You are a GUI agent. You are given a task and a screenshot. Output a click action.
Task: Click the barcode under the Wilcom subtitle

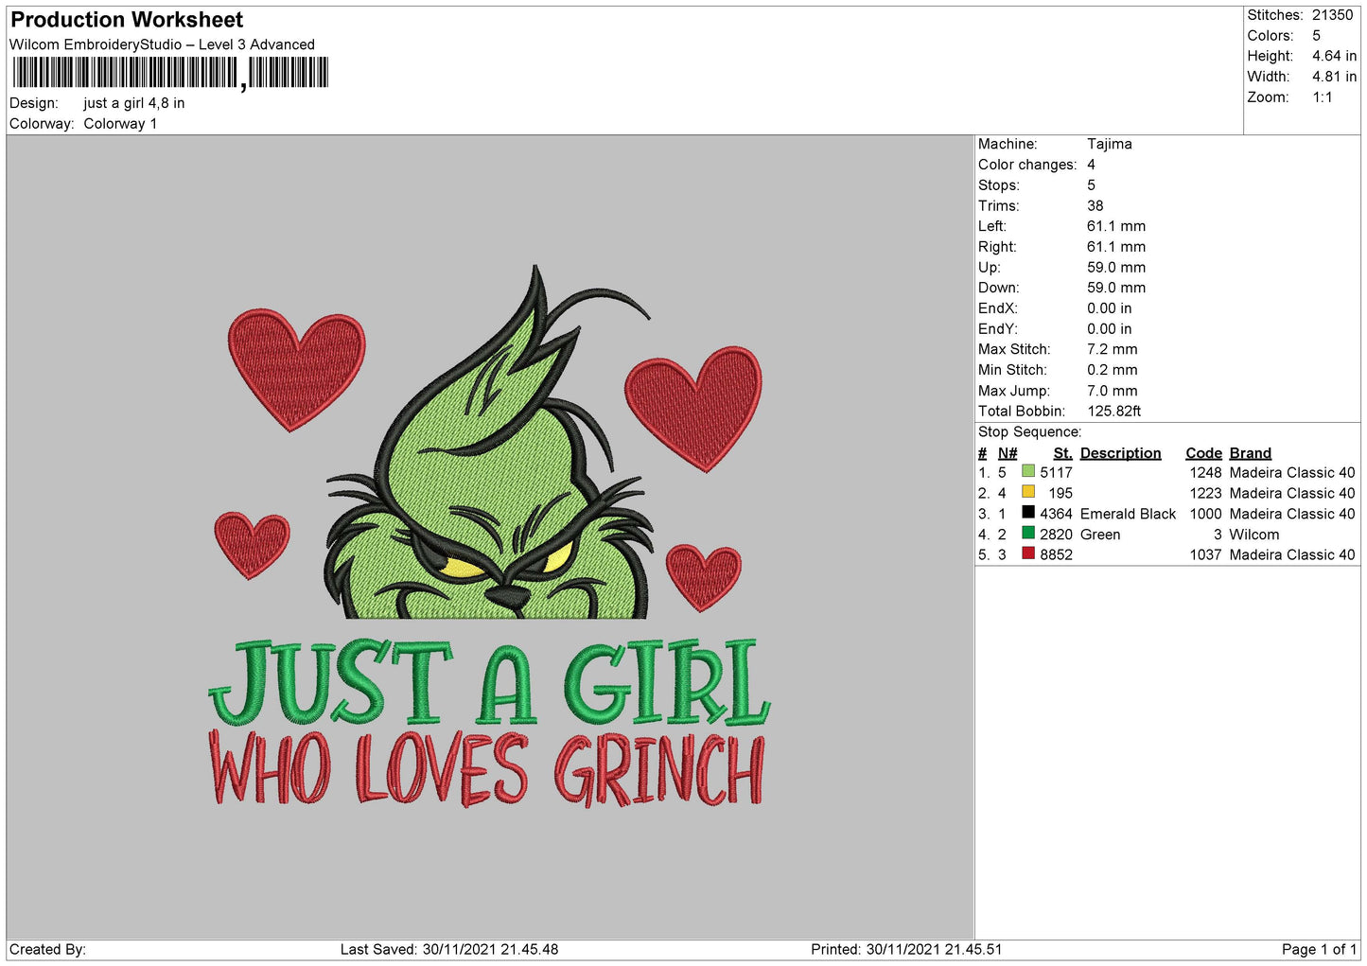pos(170,73)
